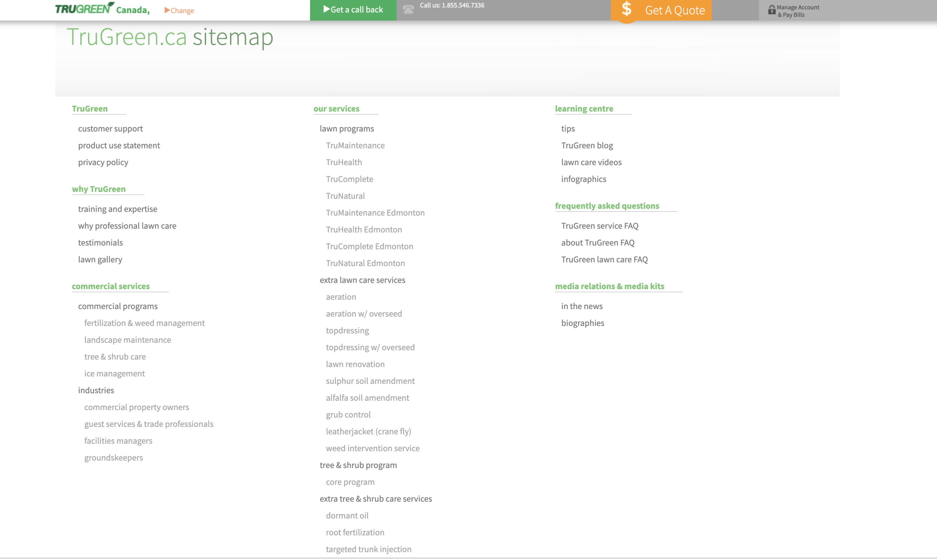Request a call back
937x559 pixels.
[x=353, y=10]
